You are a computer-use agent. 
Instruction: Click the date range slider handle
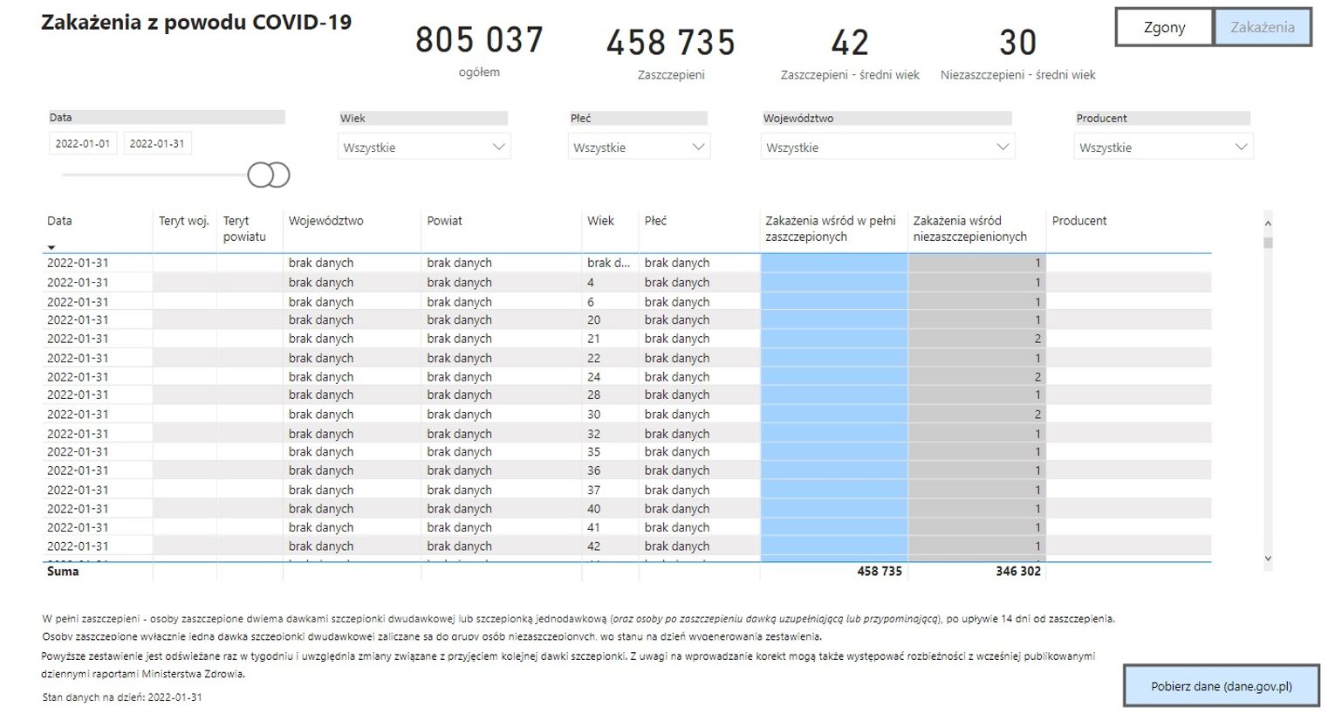click(269, 175)
